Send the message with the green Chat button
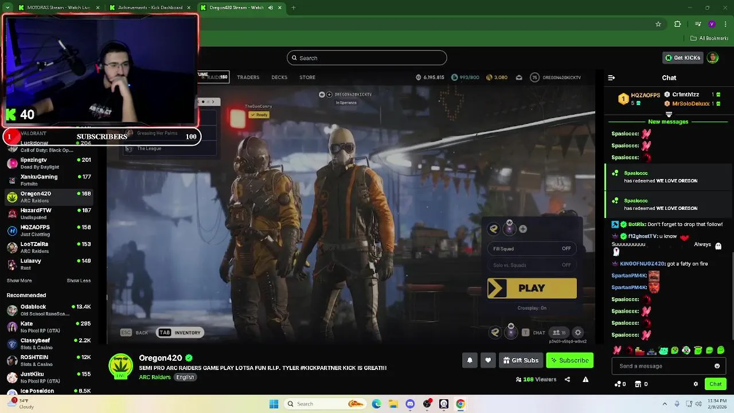The image size is (734, 413). click(x=715, y=384)
